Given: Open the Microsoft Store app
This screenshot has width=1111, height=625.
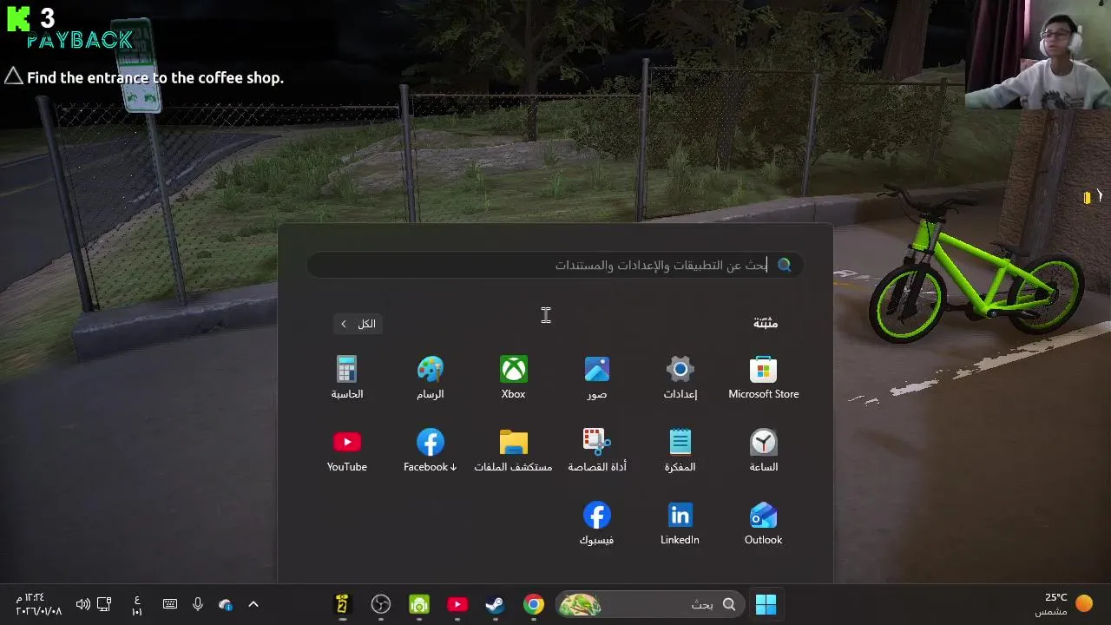Looking at the screenshot, I should point(763,378).
